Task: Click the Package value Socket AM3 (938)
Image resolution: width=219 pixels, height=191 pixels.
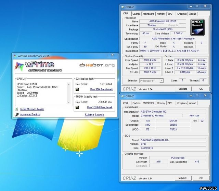Action: [x=163, y=29]
